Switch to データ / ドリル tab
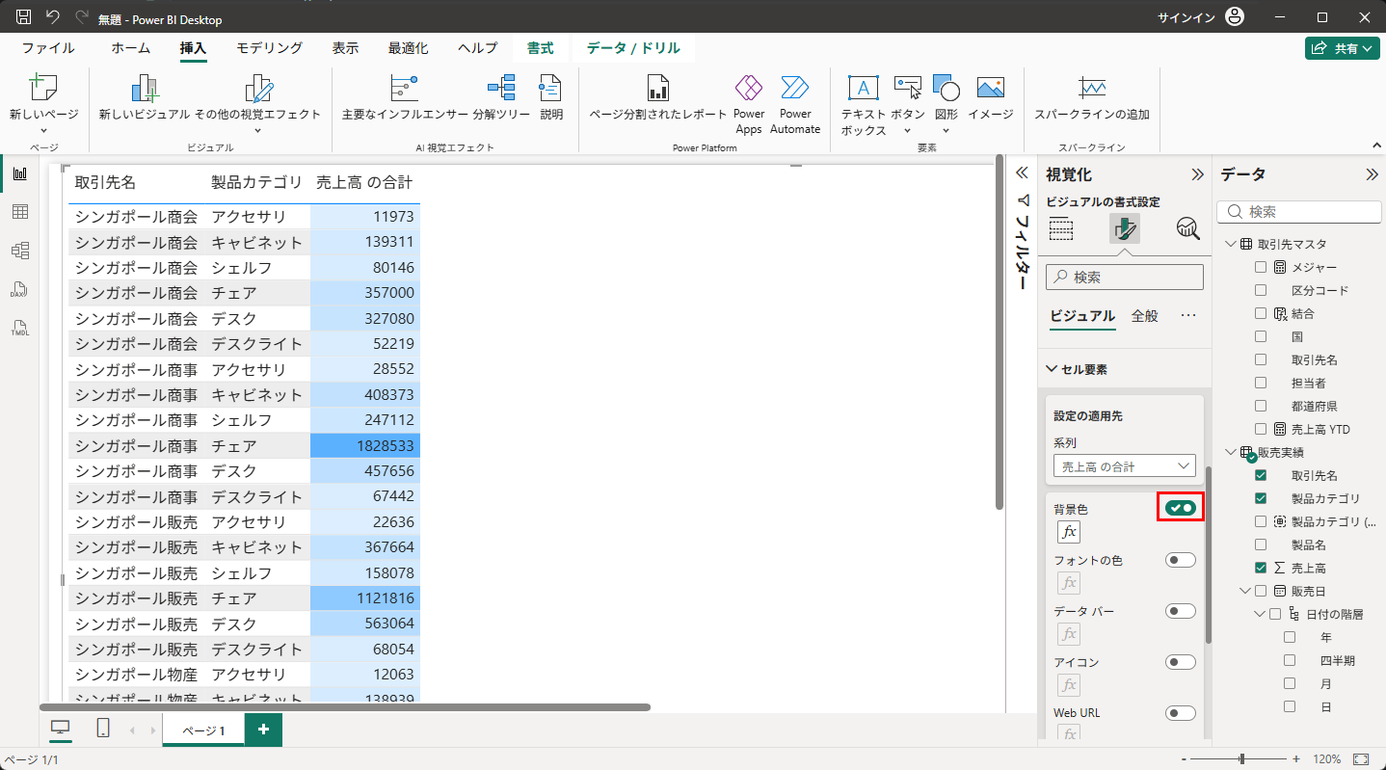 click(633, 47)
